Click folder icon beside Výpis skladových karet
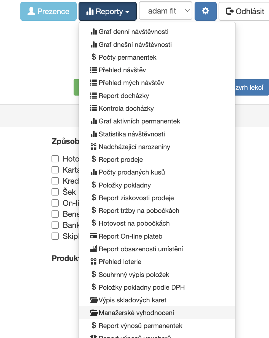The image size is (269, 338). click(94, 300)
